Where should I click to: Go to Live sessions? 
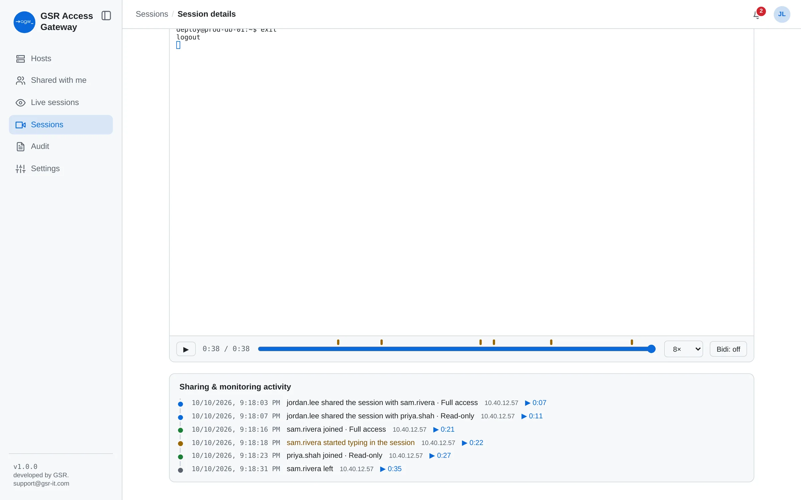coord(61,102)
